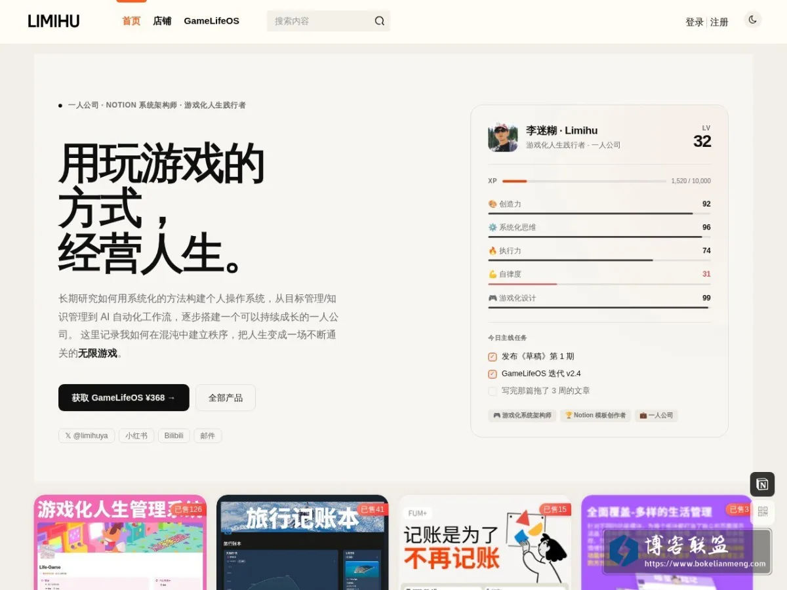Viewport: 787px width, 590px height.
Task: Click the 游戏化系统架构师 tag
Action: pos(522,416)
